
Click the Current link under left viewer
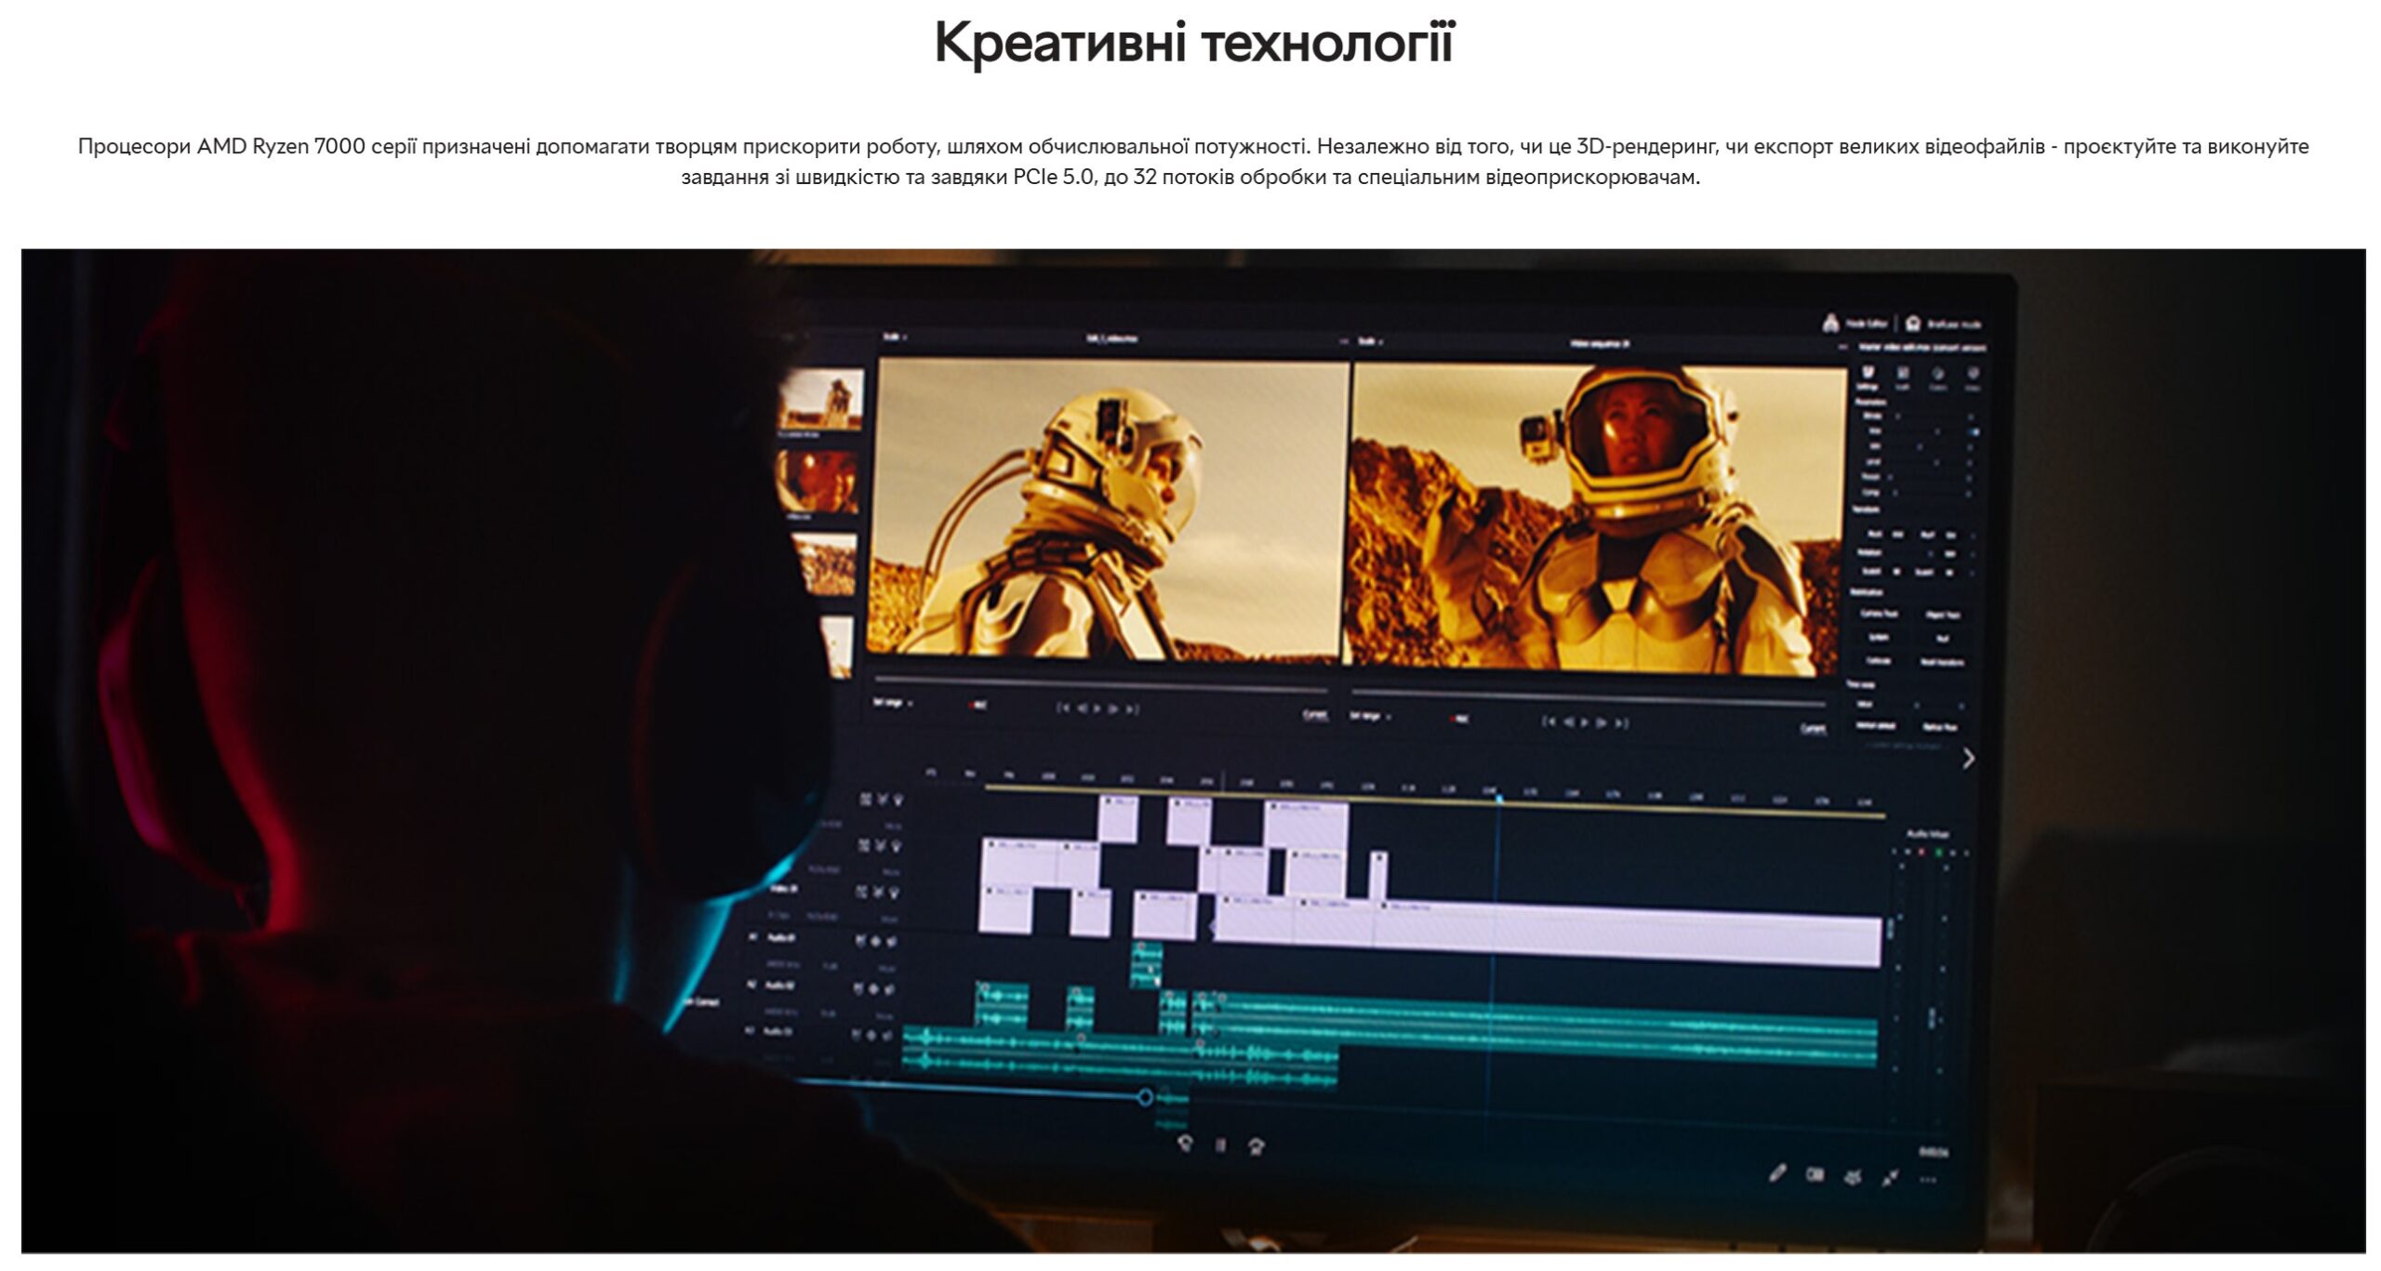pyautogui.click(x=1315, y=714)
